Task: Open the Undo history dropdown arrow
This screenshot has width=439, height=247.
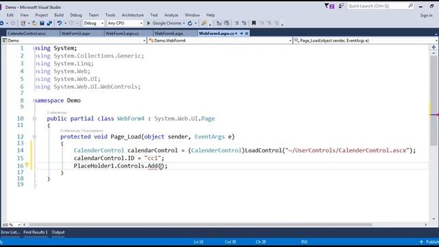Action: [65, 23]
